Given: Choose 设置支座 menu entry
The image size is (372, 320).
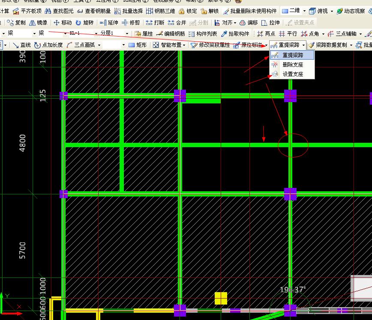Looking at the screenshot, I should coord(292,74).
